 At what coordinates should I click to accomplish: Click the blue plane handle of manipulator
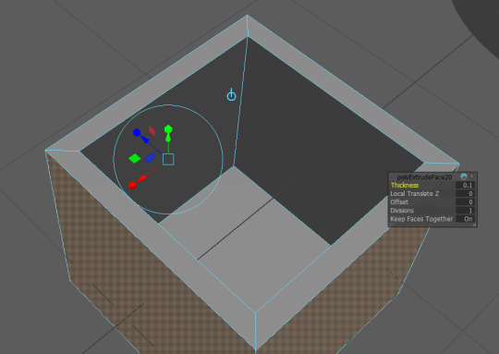tap(150, 158)
